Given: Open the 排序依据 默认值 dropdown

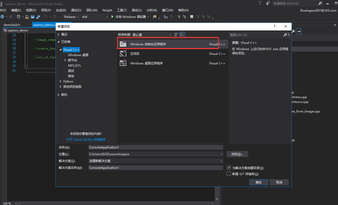Looking at the screenshot, I should click(x=152, y=35).
